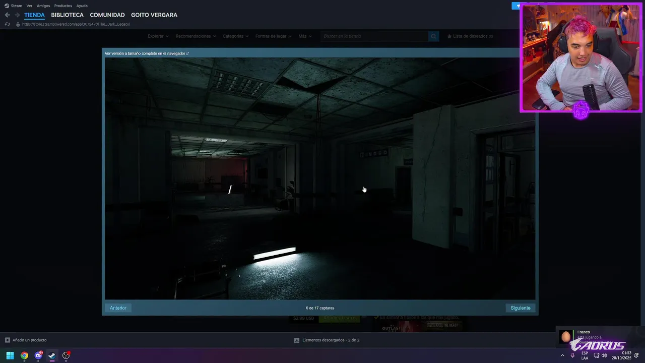Add a product via Añadir un producto
This screenshot has width=645, height=363.
29,340
